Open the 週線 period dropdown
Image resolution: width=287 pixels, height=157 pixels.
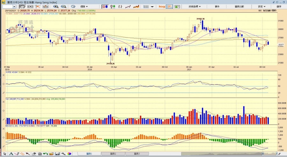(x=85, y=6)
